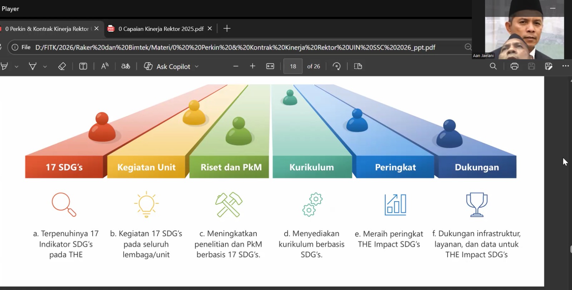Click the Translate icon
The height and width of the screenshot is (290, 572).
pos(125,66)
